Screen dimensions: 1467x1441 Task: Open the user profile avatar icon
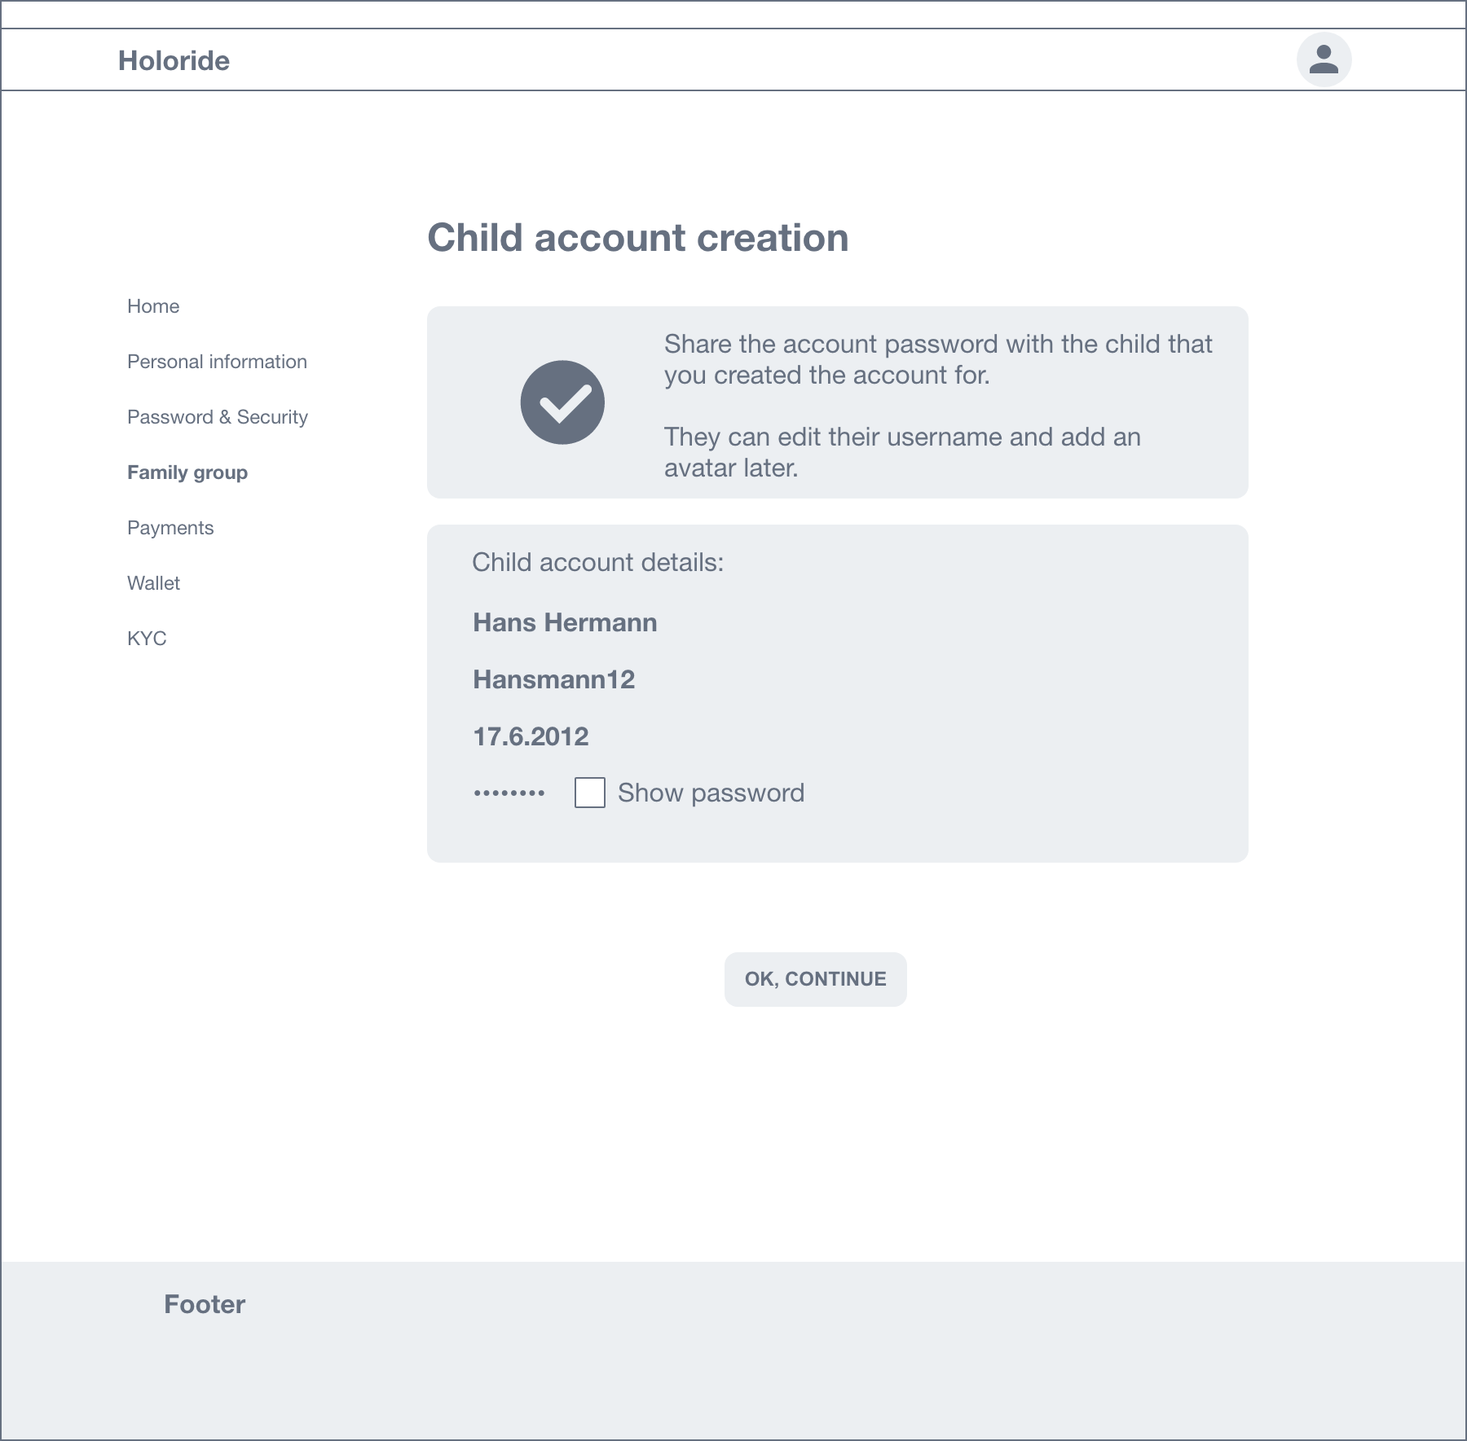pyautogui.click(x=1324, y=59)
